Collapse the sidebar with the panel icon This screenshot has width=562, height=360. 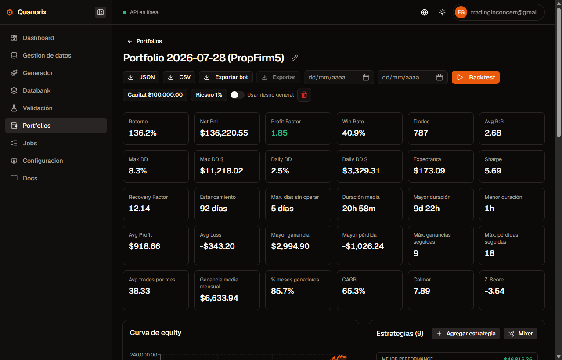pos(101,12)
